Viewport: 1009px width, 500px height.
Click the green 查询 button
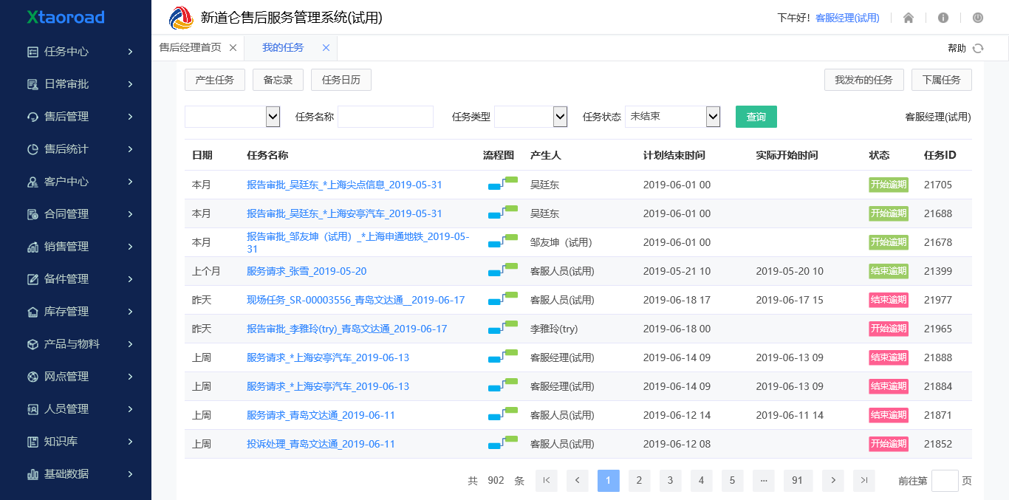pyautogui.click(x=756, y=117)
